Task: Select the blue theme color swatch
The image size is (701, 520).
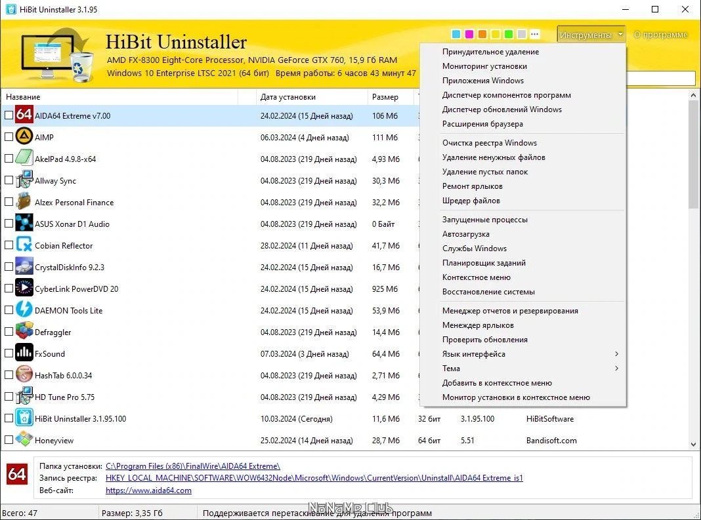Action: 456,34
